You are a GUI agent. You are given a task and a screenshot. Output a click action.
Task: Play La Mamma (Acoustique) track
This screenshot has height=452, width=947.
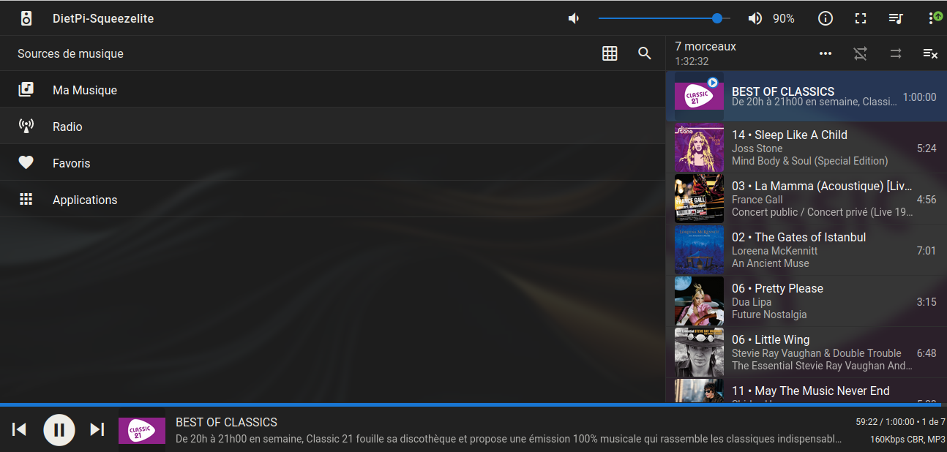click(806, 199)
